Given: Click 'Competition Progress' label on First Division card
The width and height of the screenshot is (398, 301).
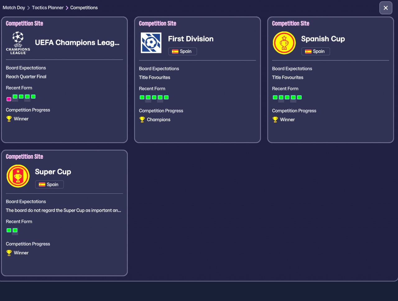Looking at the screenshot, I should pyautogui.click(x=161, y=111).
